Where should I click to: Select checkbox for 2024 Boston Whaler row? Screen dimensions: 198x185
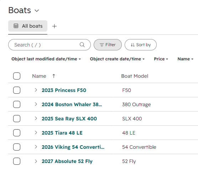pos(17,104)
